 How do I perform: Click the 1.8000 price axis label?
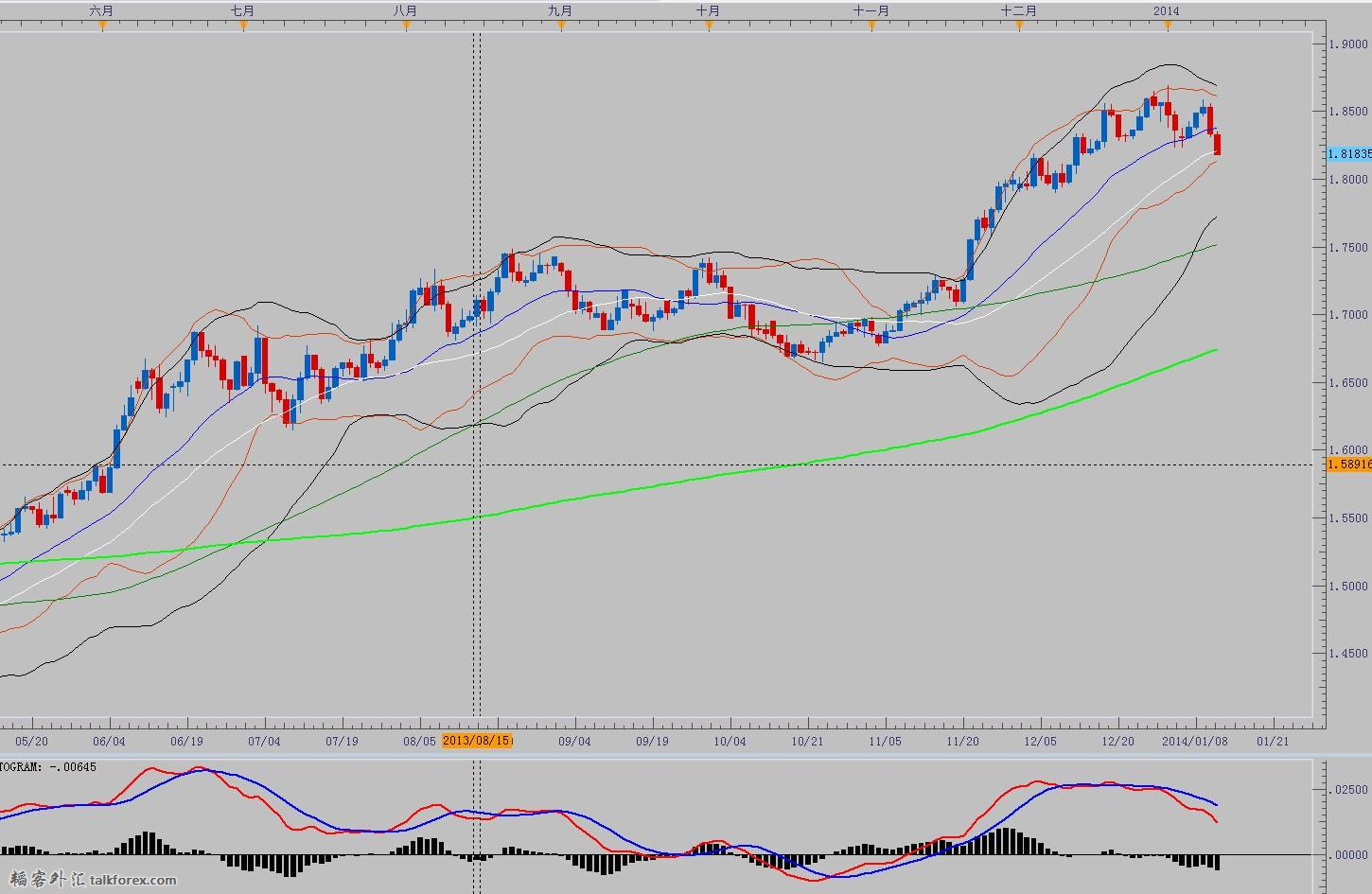pyautogui.click(x=1348, y=180)
